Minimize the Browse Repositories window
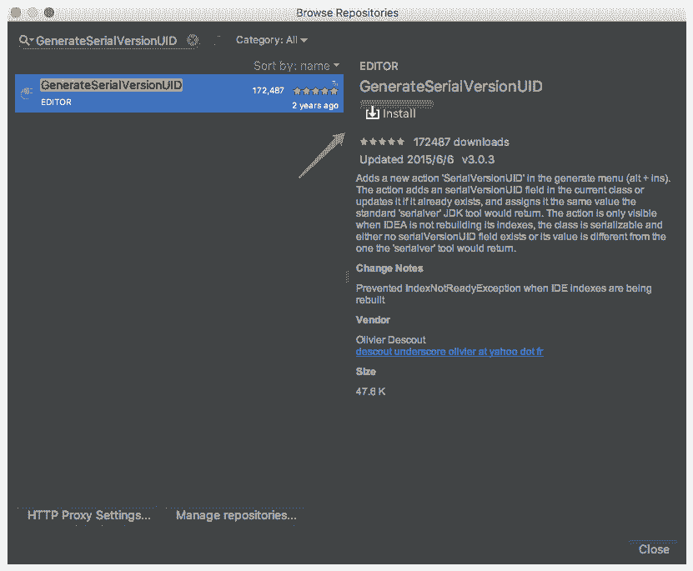This screenshot has height=571, width=693. tap(33, 13)
